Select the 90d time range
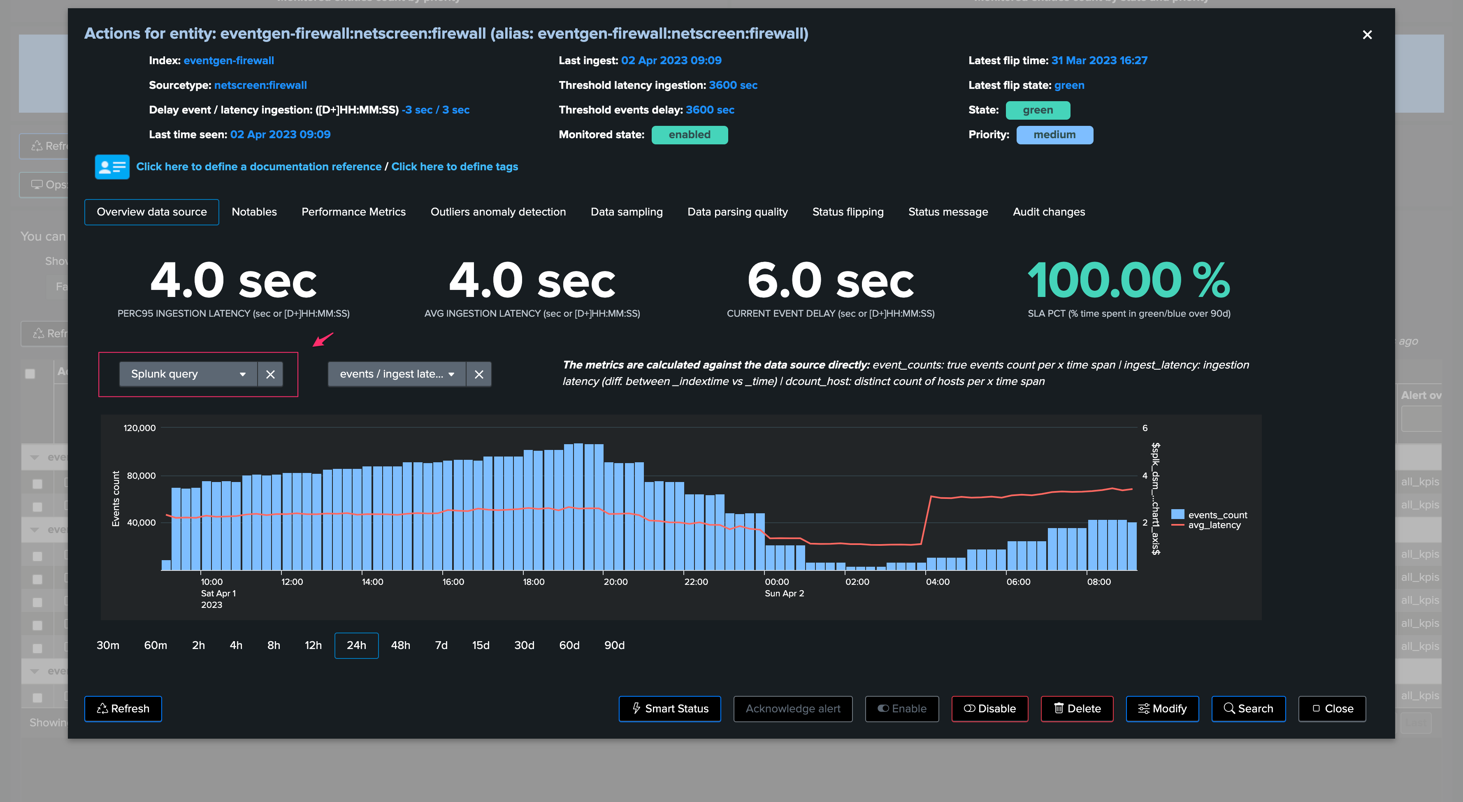 point(615,645)
